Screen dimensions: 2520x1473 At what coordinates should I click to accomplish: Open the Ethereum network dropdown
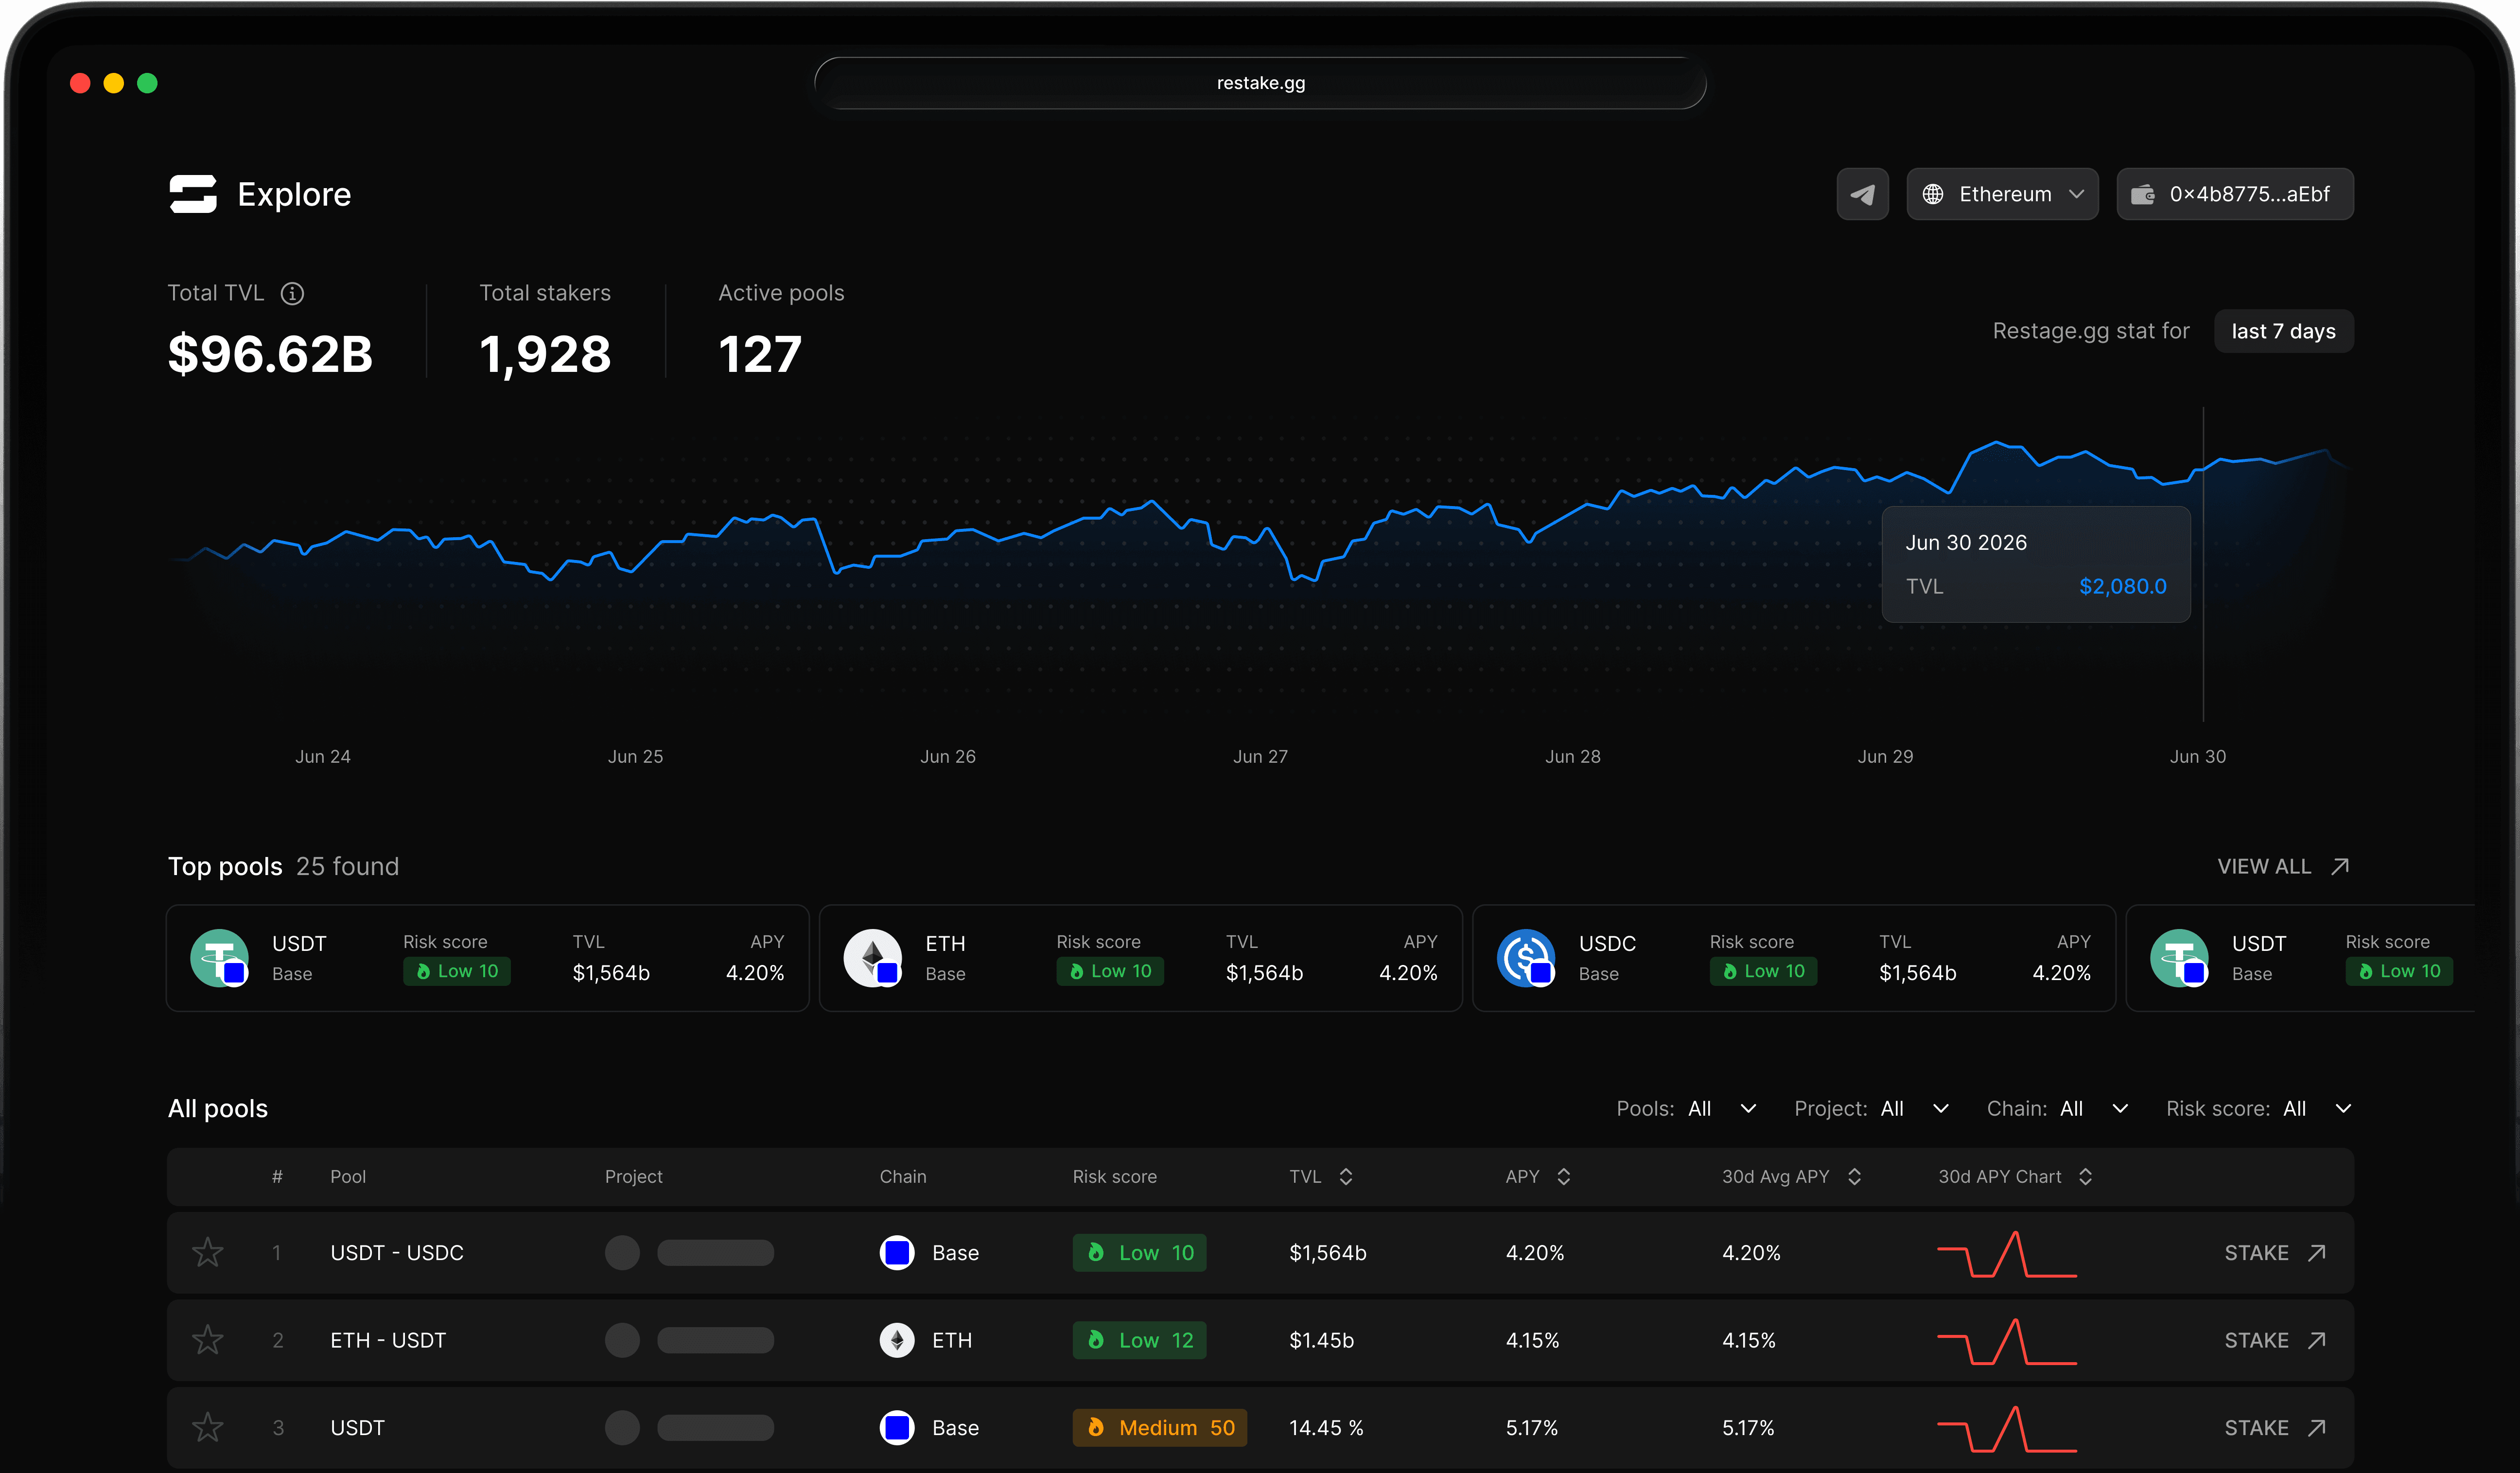2002,194
